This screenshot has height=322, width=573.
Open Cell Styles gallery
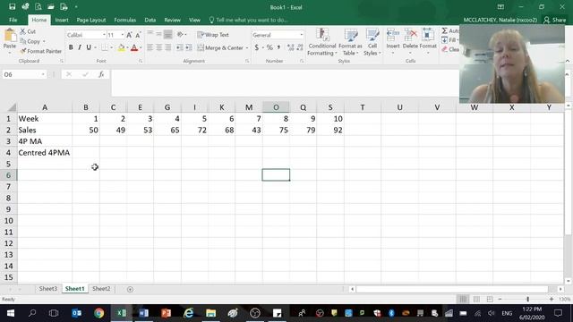pos(372,42)
